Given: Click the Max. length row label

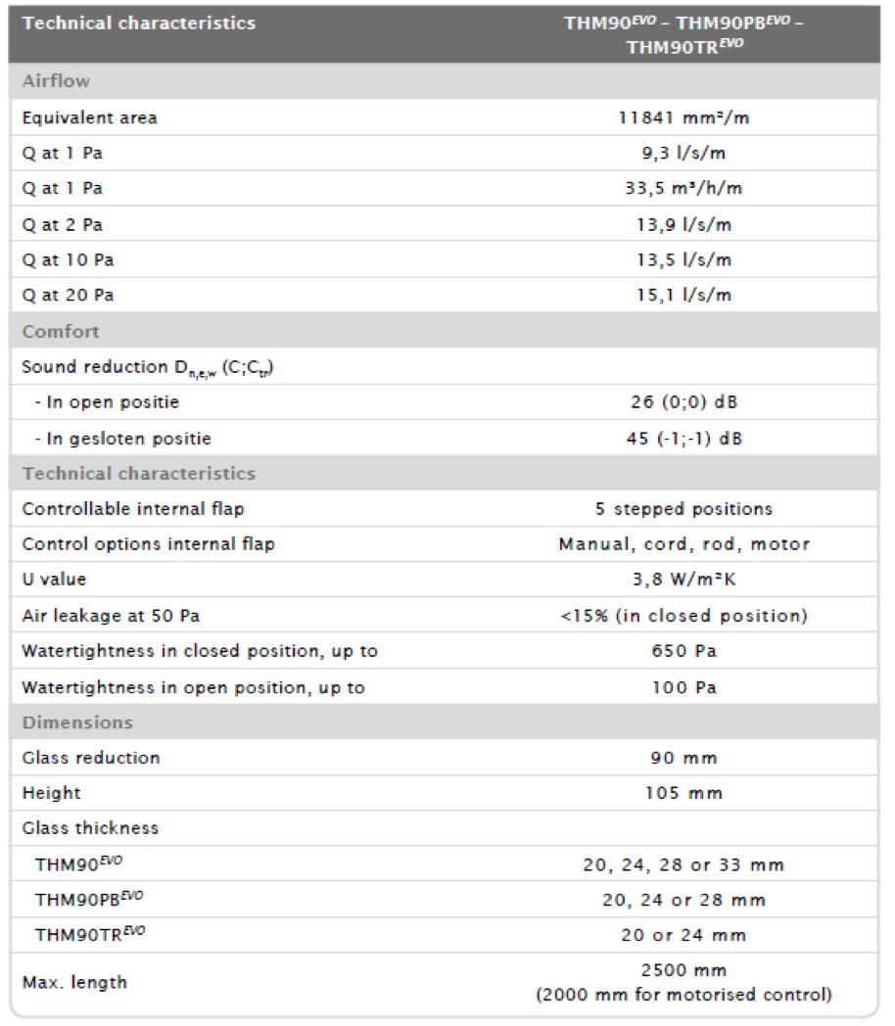Looking at the screenshot, I should pos(74,982).
